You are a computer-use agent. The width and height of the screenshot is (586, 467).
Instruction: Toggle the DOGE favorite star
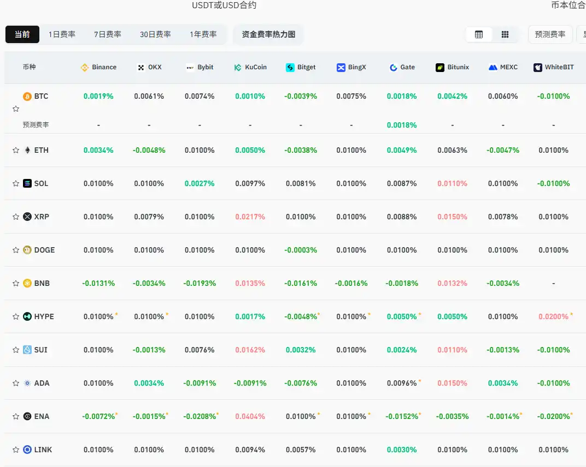pos(16,250)
